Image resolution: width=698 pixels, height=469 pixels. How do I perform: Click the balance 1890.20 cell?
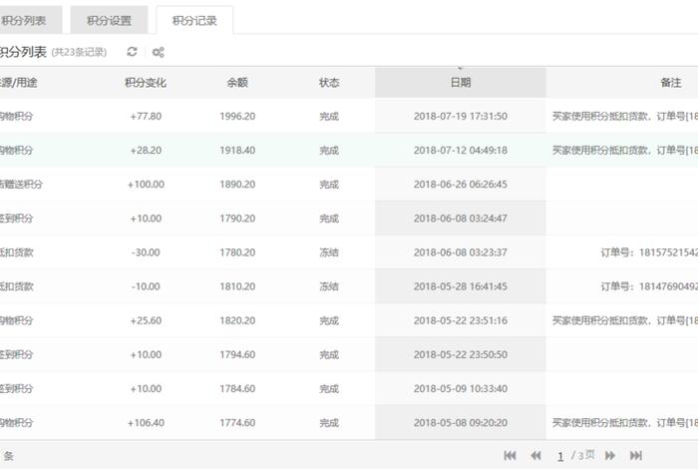tap(237, 185)
